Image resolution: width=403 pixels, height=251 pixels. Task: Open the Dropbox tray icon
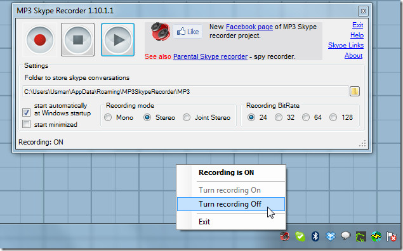click(331, 236)
